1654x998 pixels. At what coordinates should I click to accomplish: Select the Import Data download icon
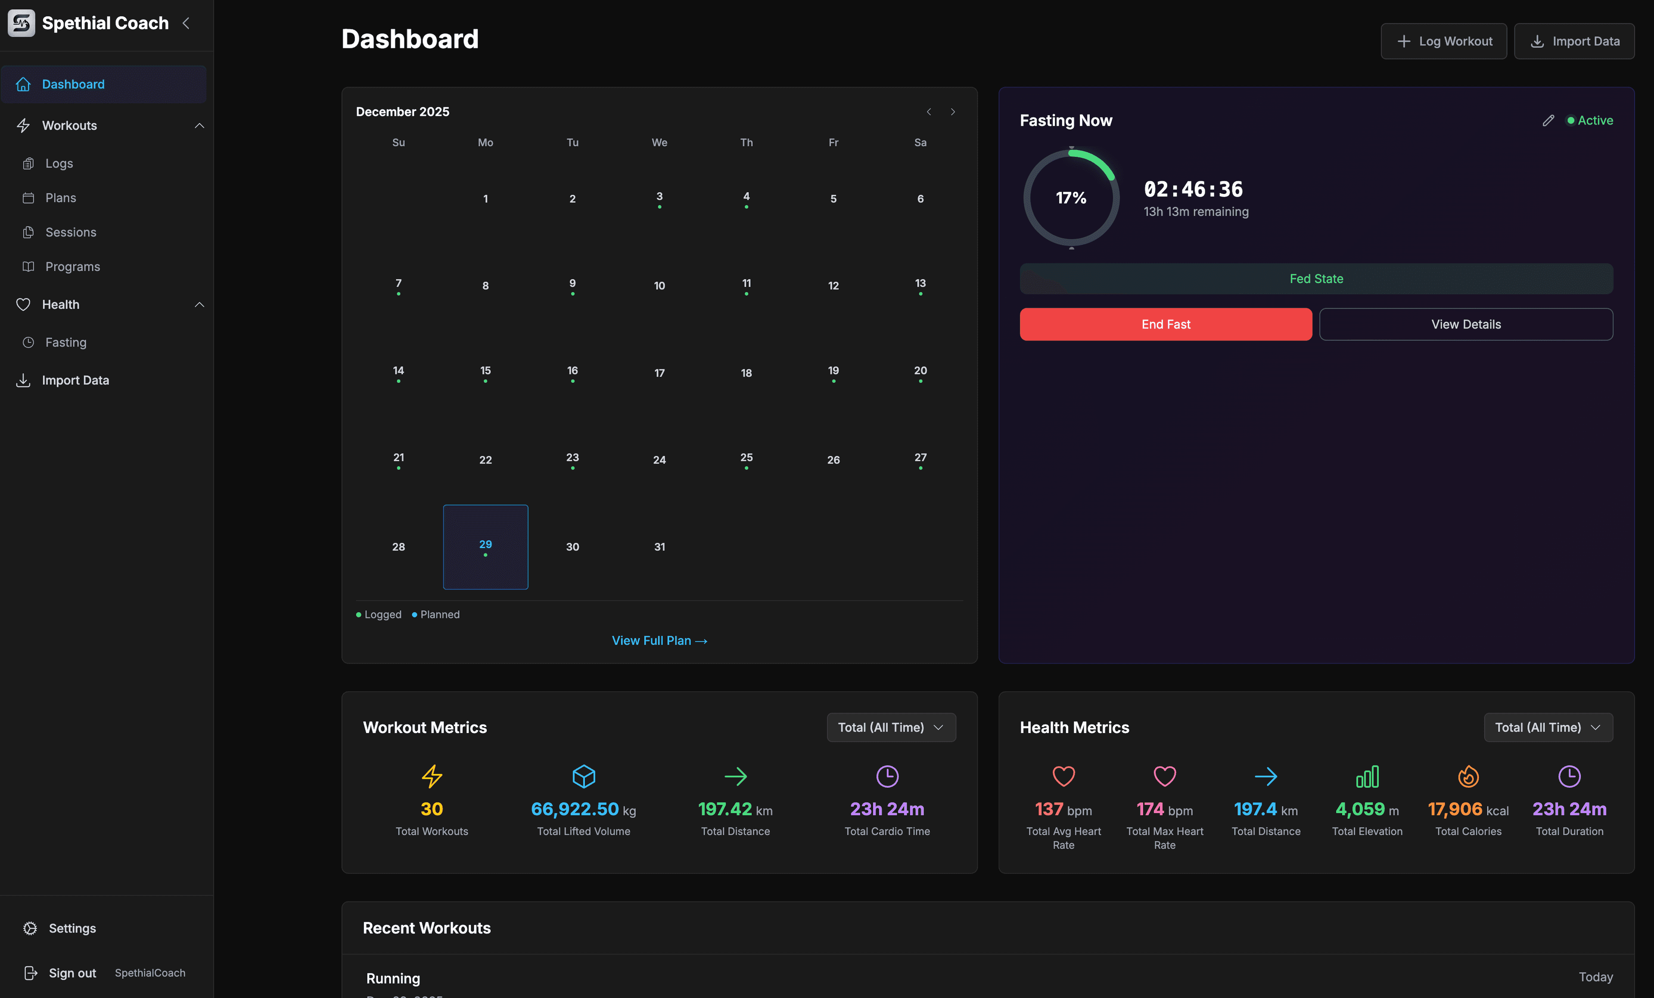click(x=23, y=380)
